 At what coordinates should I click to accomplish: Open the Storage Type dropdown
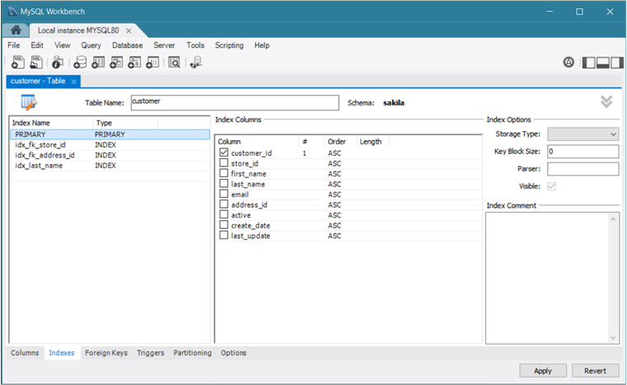point(582,134)
